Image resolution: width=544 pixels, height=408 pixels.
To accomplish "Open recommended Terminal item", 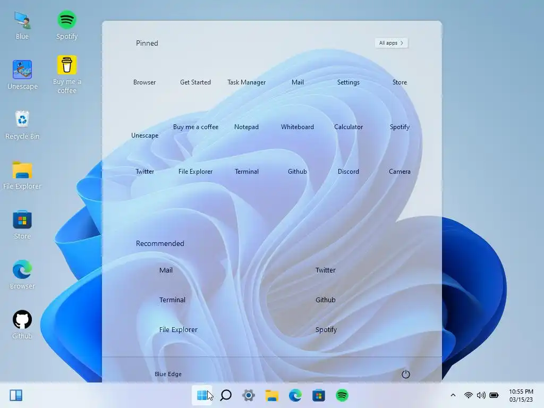I will click(x=172, y=300).
